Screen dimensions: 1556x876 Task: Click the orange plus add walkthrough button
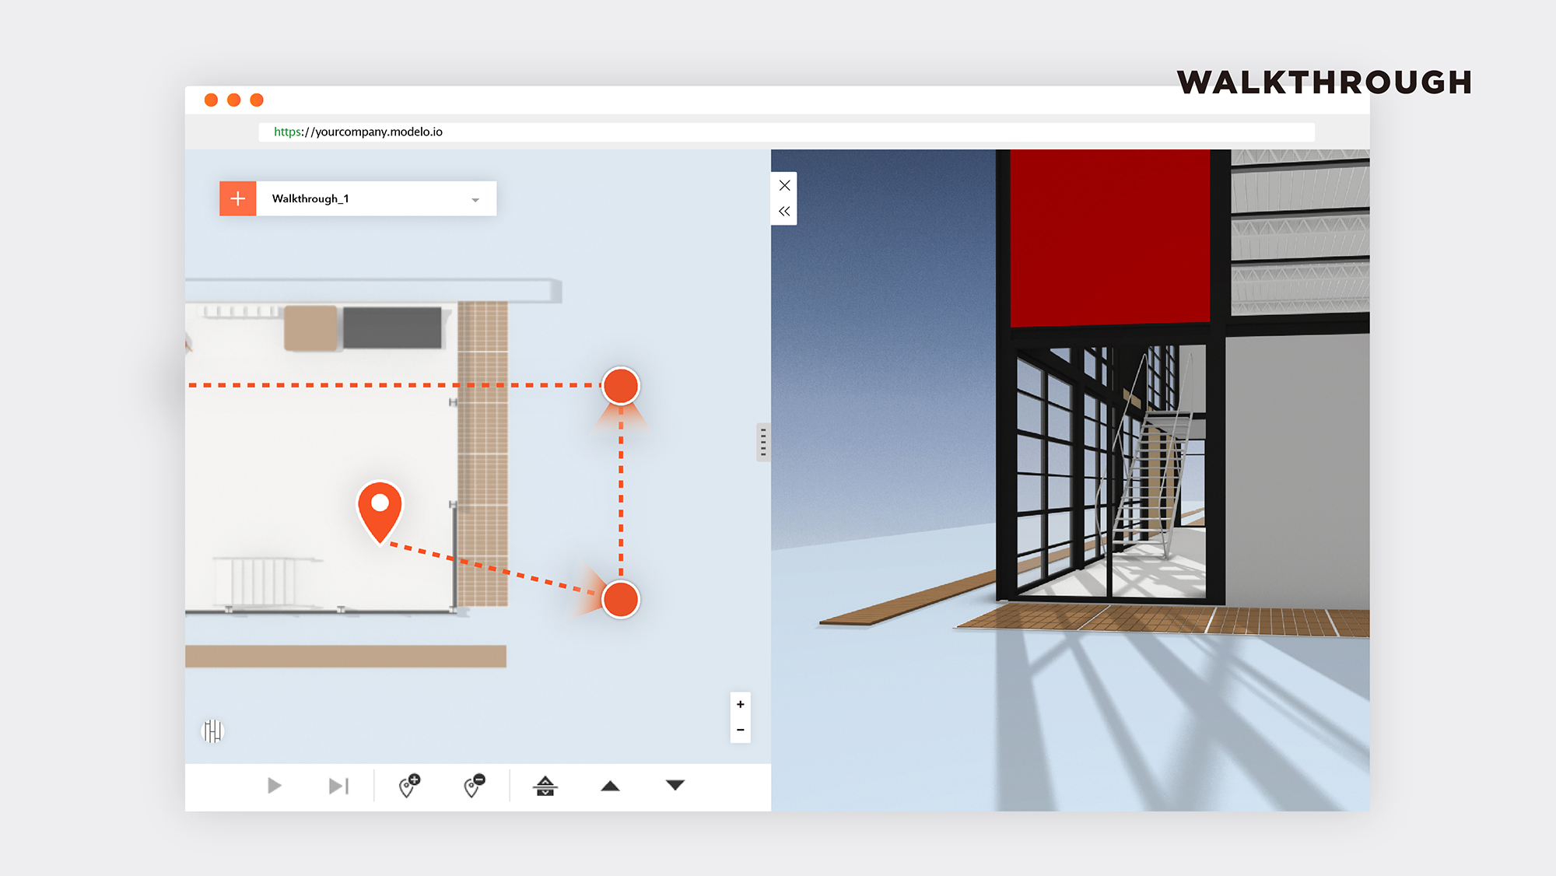pyautogui.click(x=237, y=198)
